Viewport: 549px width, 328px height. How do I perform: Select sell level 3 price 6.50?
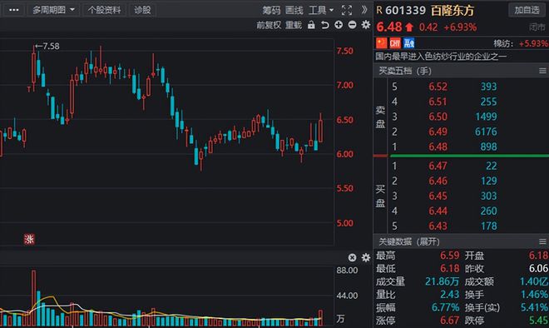438,117
